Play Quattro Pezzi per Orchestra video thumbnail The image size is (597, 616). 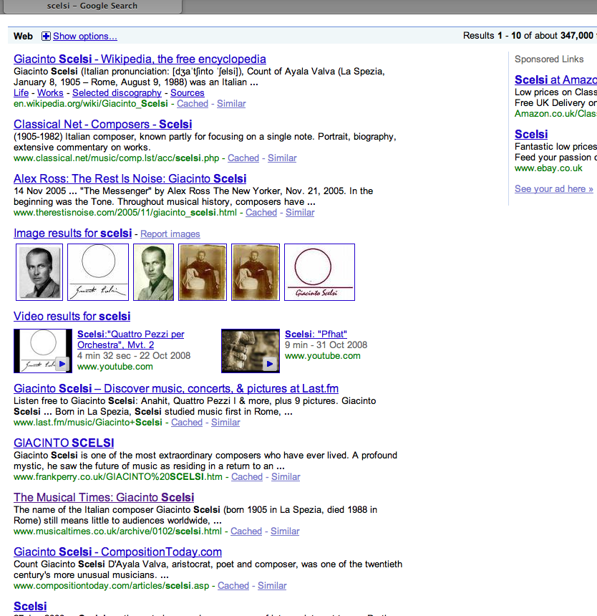tap(42, 351)
